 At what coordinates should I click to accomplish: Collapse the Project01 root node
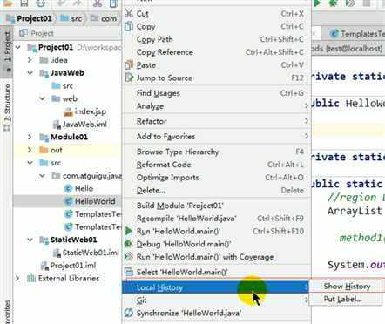(x=18, y=47)
